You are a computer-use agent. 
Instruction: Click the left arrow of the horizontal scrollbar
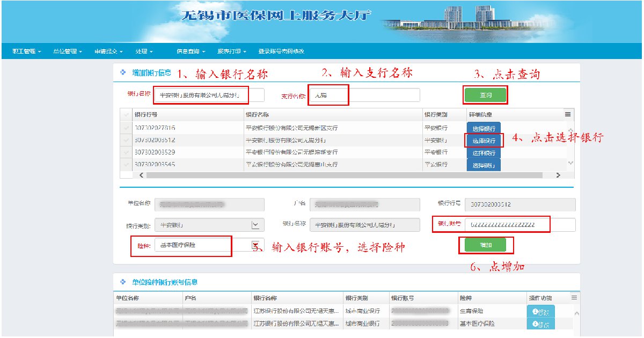tap(142, 175)
